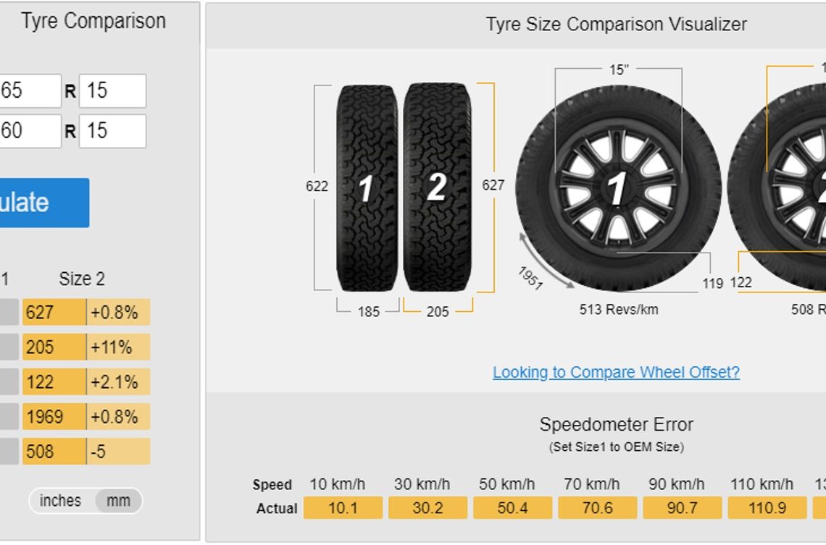Viewport: 826px width, 545px height.
Task: Click the +11% width difference cell
Action: 118,347
